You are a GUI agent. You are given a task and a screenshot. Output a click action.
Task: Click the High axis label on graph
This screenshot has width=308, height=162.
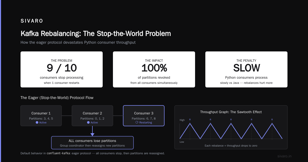click(x=182, y=120)
